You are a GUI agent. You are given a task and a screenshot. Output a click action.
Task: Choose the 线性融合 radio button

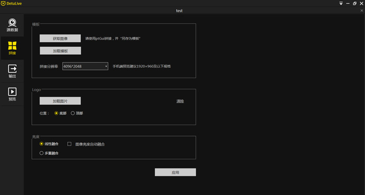(x=41, y=144)
